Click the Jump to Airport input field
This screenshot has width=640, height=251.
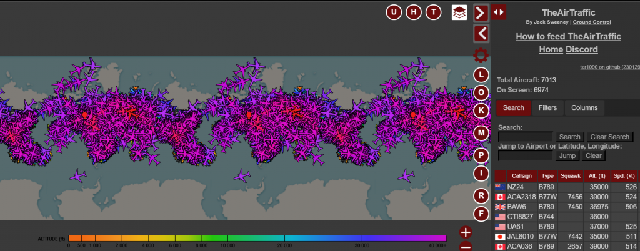coord(525,155)
